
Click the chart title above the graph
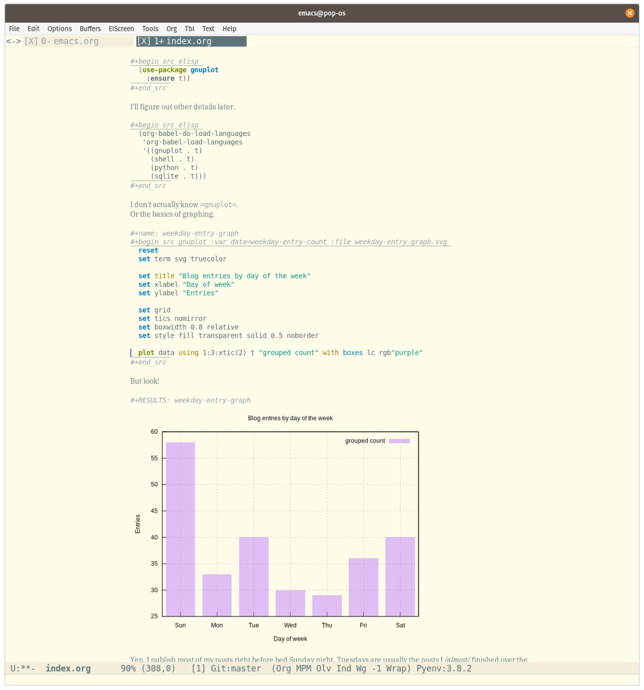(290, 418)
